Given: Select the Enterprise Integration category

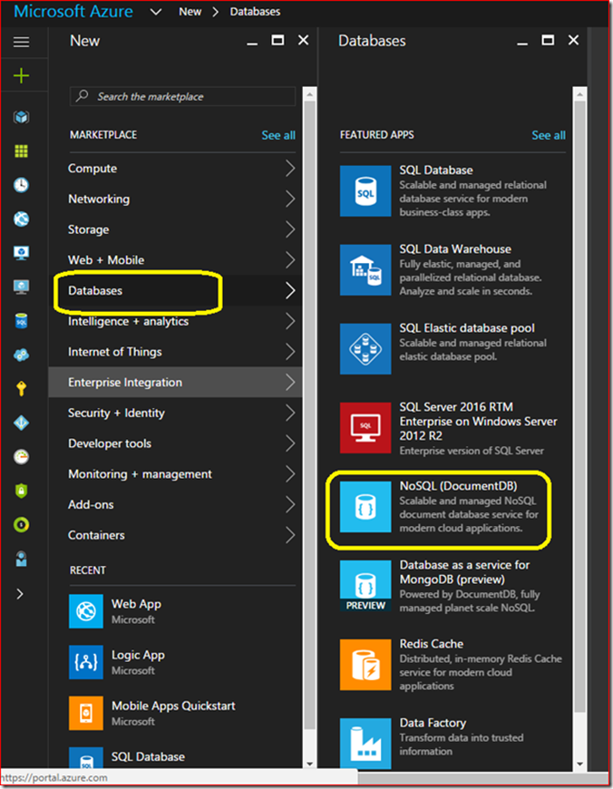Looking at the screenshot, I should pyautogui.click(x=176, y=382).
